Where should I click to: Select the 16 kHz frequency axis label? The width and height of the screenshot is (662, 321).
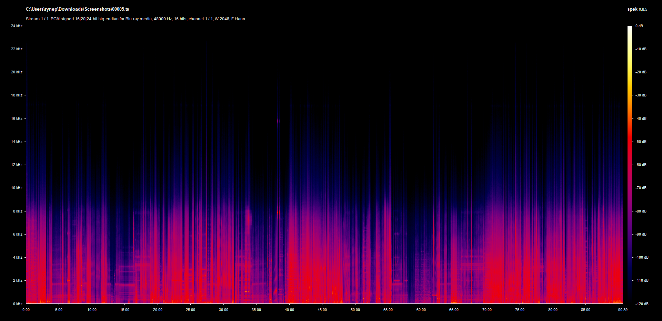[17, 118]
